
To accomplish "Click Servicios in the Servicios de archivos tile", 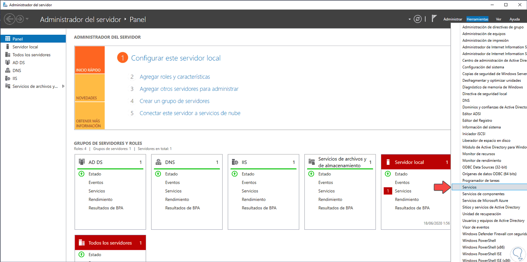I will pyautogui.click(x=326, y=191).
